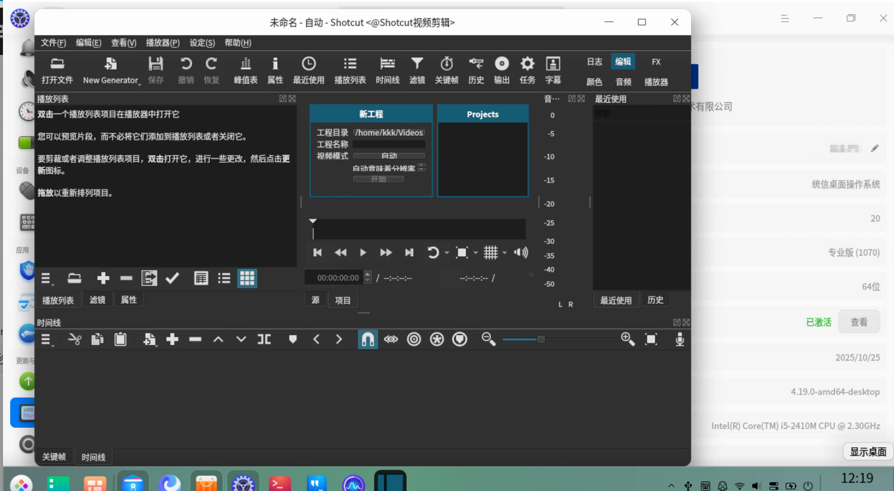Open the playlist hamburger menu
894x491 pixels.
[x=47, y=278]
